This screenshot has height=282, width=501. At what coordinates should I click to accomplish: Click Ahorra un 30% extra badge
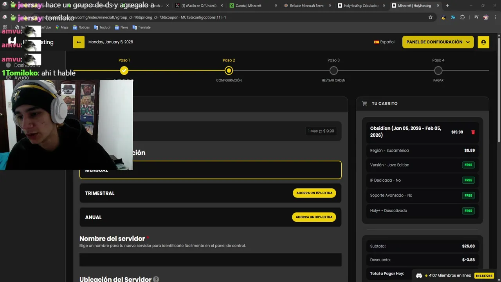(x=314, y=217)
